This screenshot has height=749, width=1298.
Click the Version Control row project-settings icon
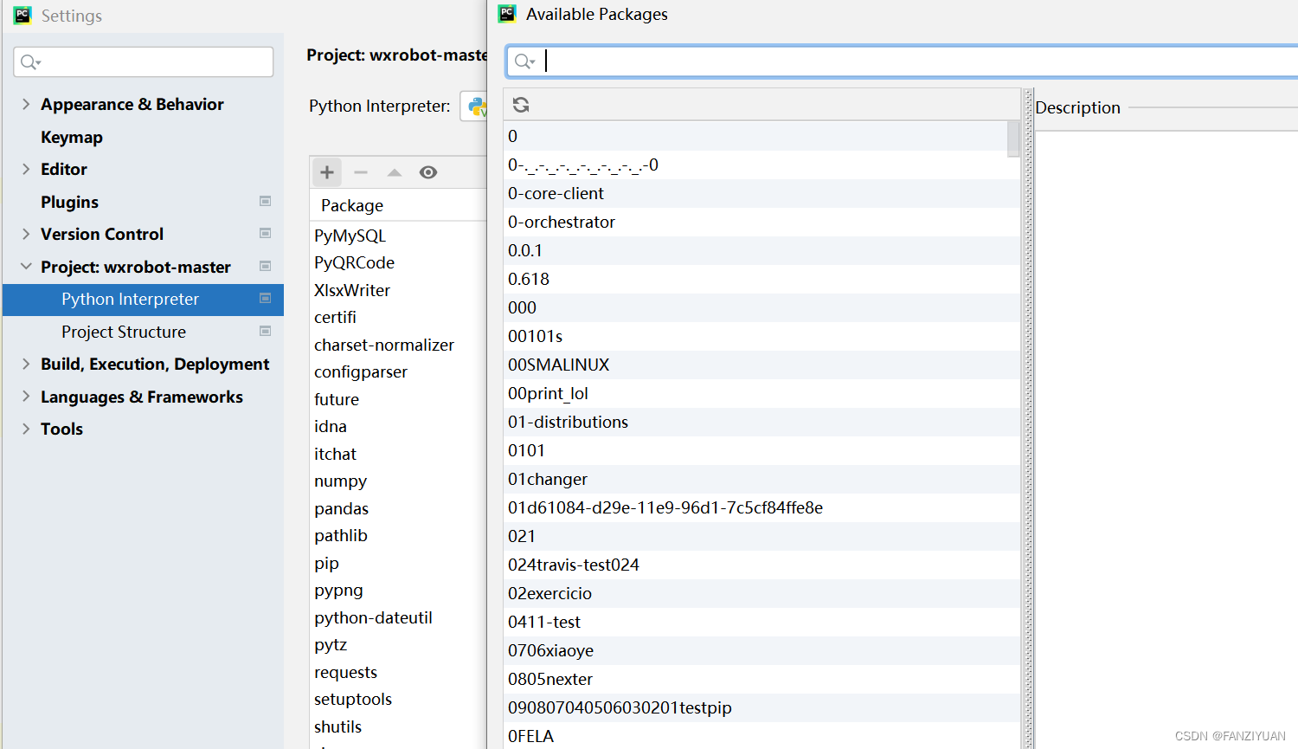click(266, 233)
